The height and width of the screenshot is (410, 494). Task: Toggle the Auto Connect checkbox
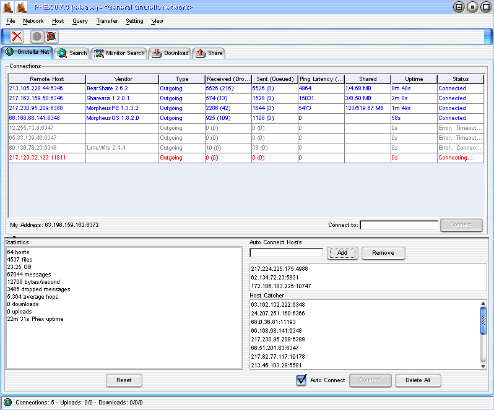point(301,380)
